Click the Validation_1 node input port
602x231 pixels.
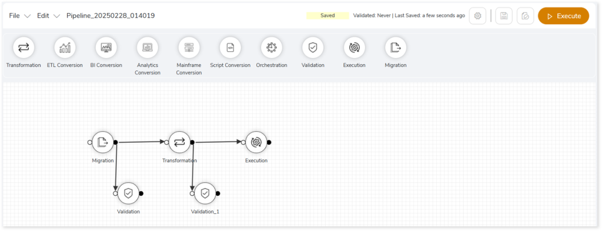[192, 193]
